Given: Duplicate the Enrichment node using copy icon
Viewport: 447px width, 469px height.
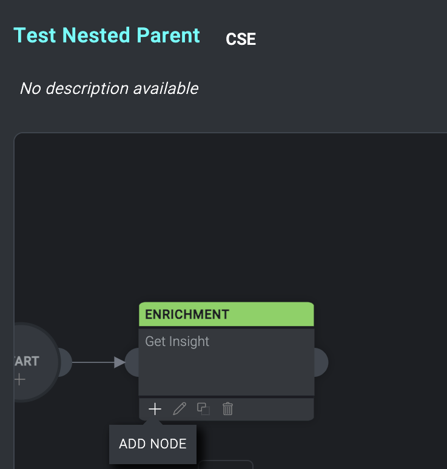Looking at the screenshot, I should 204,409.
